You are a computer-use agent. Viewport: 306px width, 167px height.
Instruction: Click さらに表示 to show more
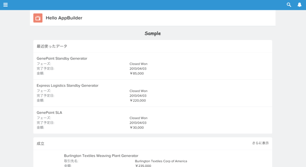[x=260, y=143]
